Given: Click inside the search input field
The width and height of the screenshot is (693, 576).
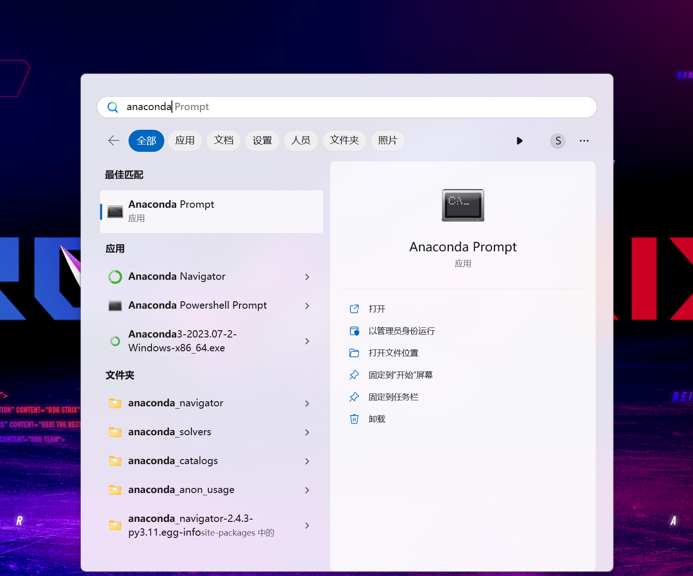Looking at the screenshot, I should [x=321, y=107].
